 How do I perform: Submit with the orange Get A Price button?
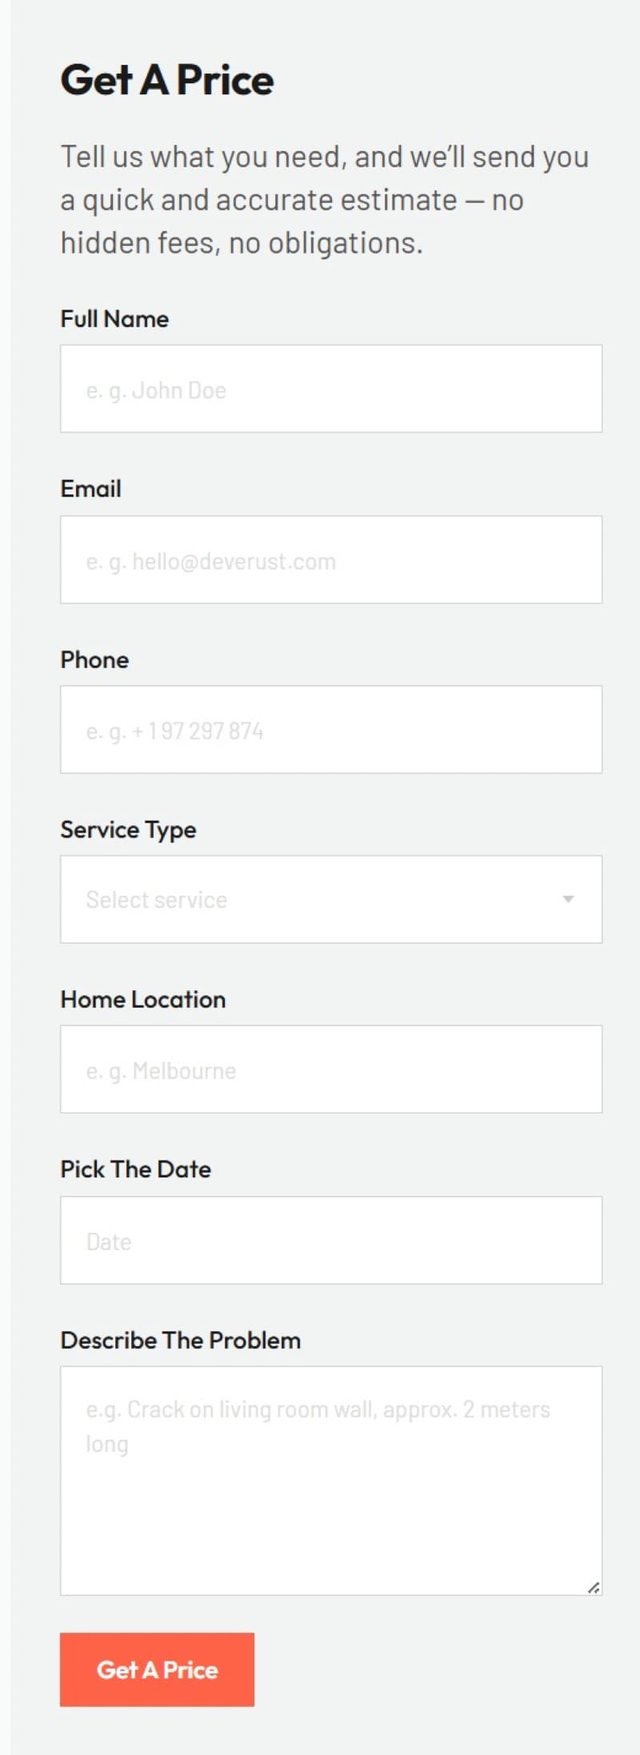[157, 1670]
